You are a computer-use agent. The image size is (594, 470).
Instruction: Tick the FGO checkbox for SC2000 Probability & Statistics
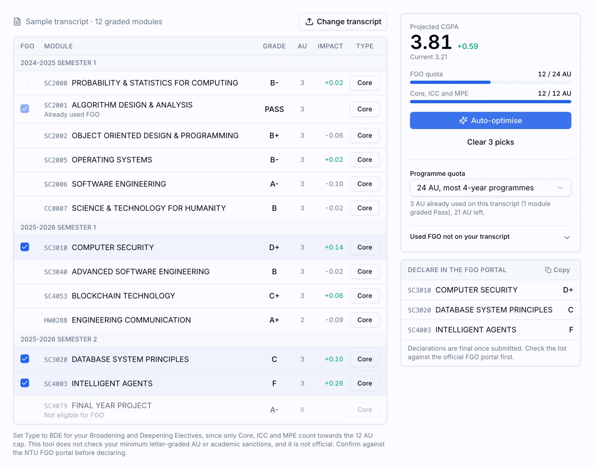point(25,82)
